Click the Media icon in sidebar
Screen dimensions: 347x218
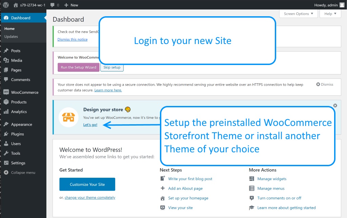6,60
